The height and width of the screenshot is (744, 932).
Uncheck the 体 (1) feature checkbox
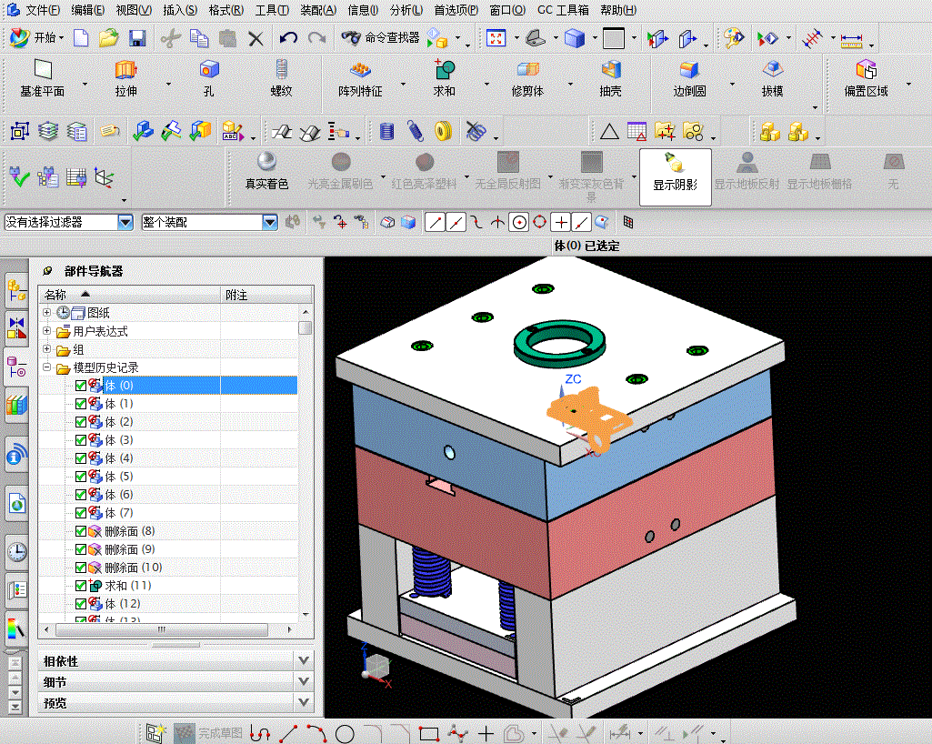coord(81,404)
